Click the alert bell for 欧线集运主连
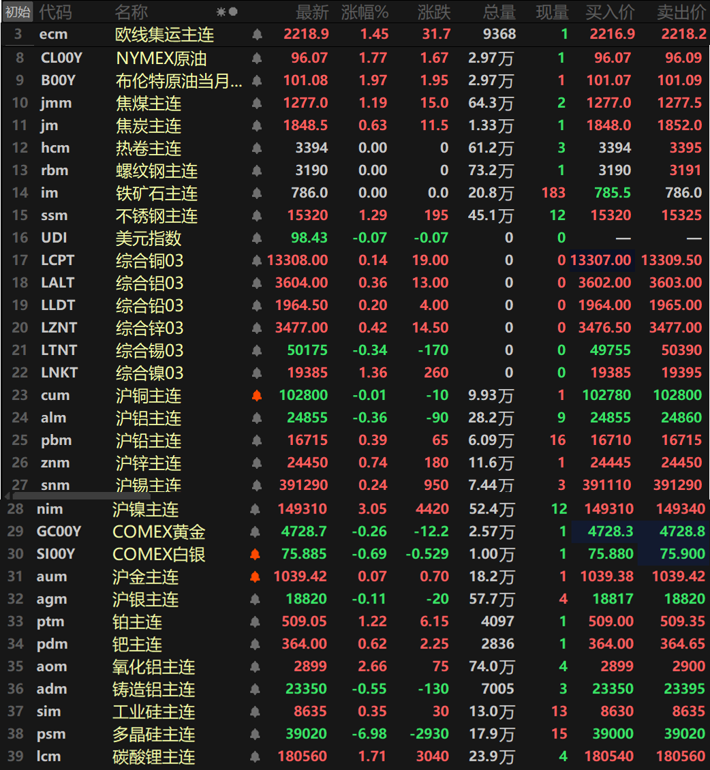 point(257,34)
